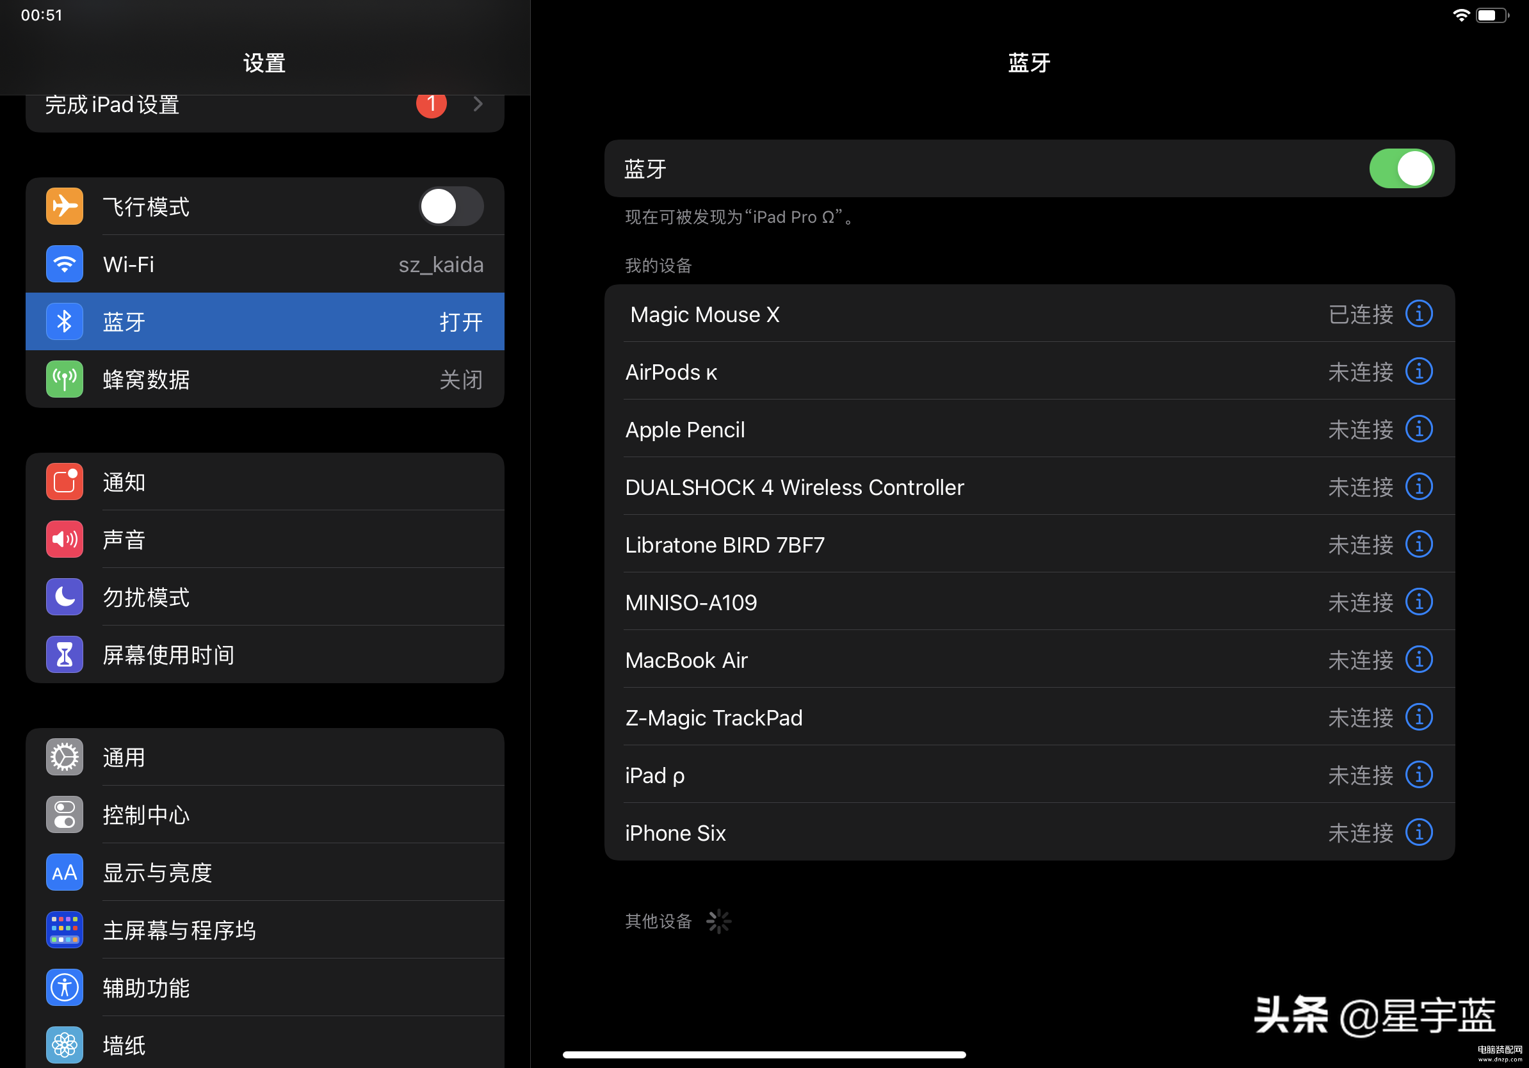Tap the Display & Brightness AA icon
Image resolution: width=1529 pixels, height=1068 pixels.
65,872
